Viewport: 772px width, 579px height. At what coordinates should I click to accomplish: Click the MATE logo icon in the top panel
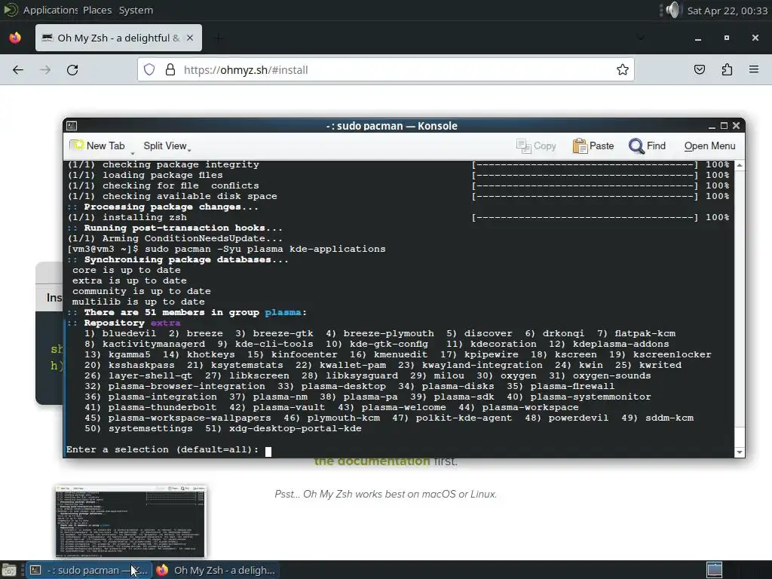click(11, 10)
